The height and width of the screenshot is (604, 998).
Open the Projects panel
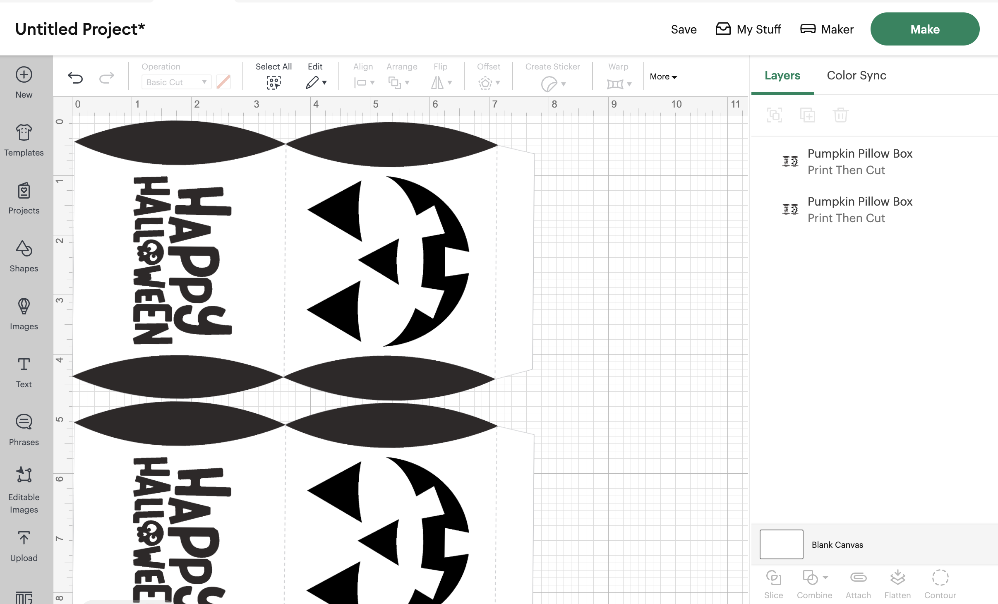(x=24, y=198)
